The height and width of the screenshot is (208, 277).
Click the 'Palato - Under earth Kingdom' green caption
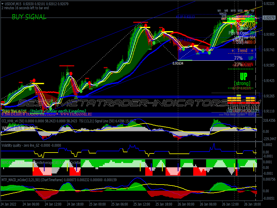point(58,111)
